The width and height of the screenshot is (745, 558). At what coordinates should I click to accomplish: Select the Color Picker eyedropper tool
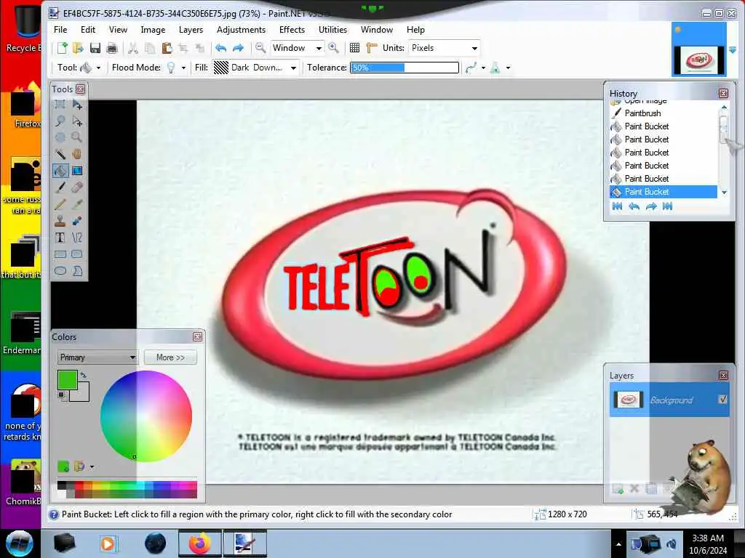[77, 204]
